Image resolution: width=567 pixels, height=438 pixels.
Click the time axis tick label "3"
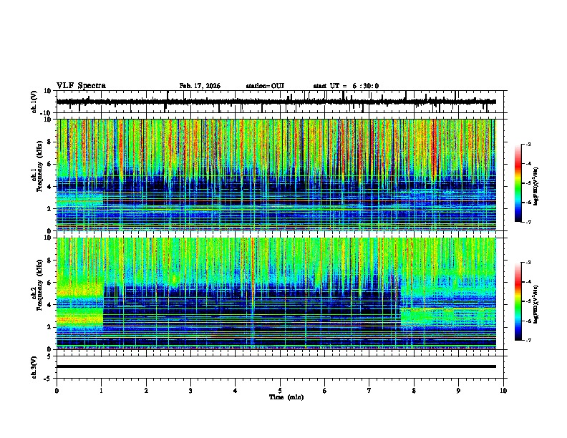(190, 391)
